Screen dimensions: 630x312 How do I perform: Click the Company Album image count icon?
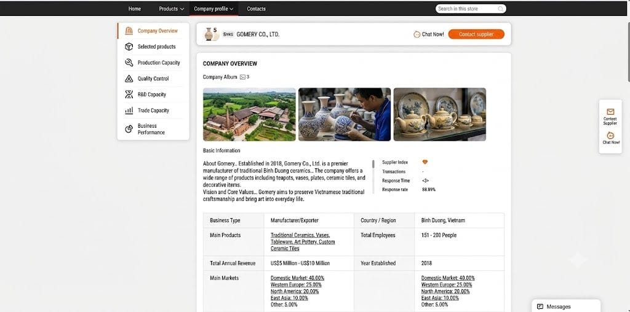pyautogui.click(x=242, y=77)
